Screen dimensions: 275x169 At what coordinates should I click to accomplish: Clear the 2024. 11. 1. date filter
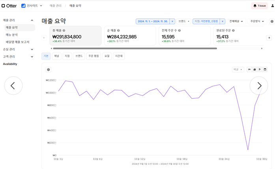(172, 21)
